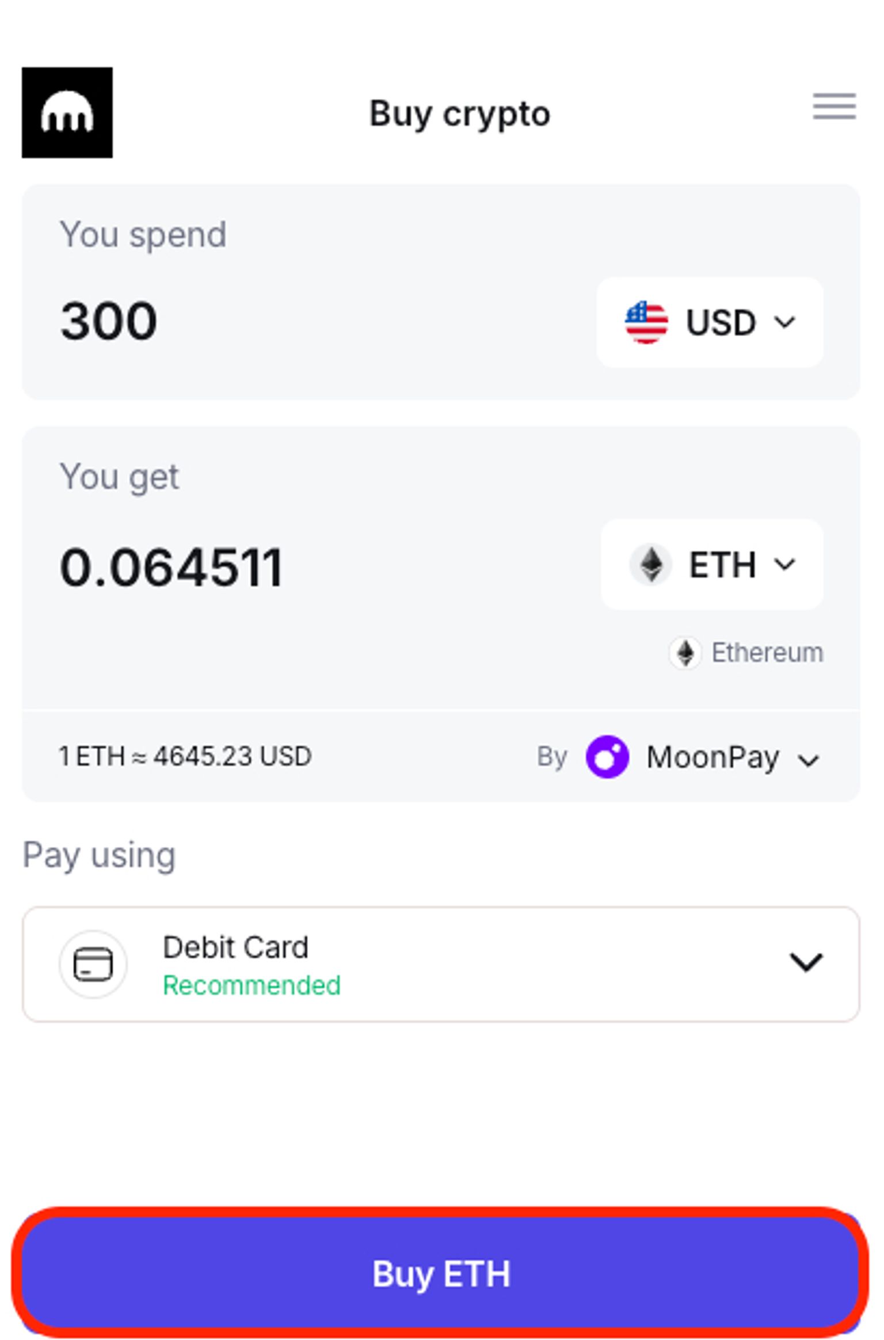
Task: Expand the USD currency chevron
Action: point(784,322)
